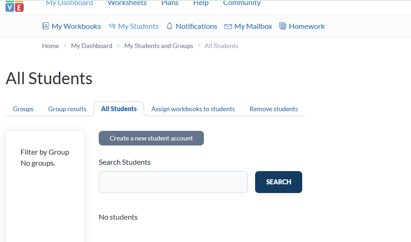Focus the Search Students text field
Screen dimensions: 411x242
click(x=173, y=182)
